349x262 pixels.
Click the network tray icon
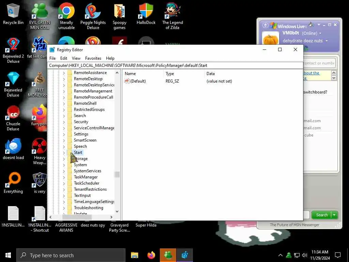(x=297, y=255)
